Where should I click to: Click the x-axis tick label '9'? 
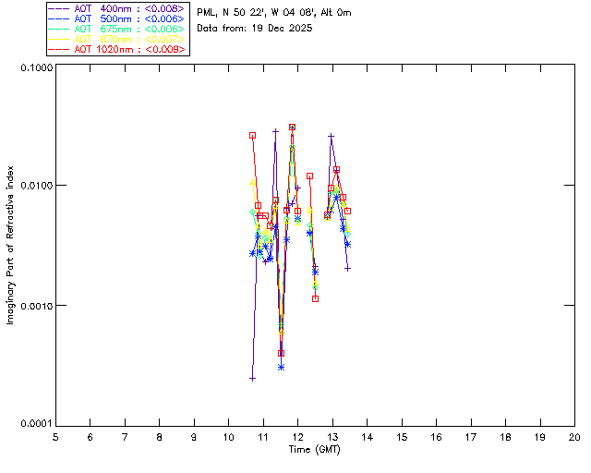tap(194, 437)
